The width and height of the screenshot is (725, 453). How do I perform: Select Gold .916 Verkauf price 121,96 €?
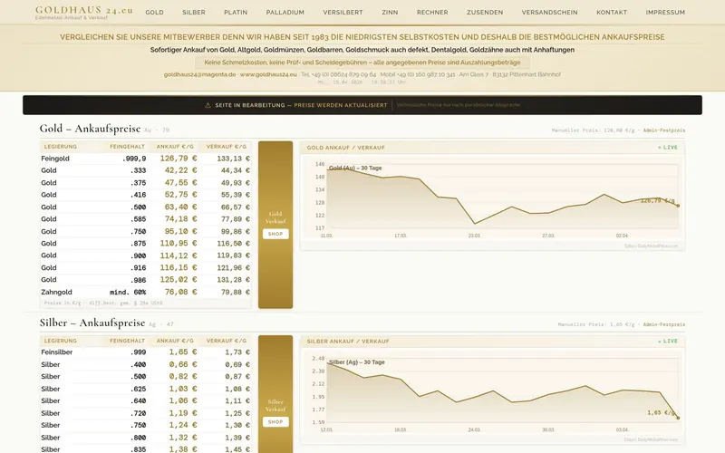point(233,267)
